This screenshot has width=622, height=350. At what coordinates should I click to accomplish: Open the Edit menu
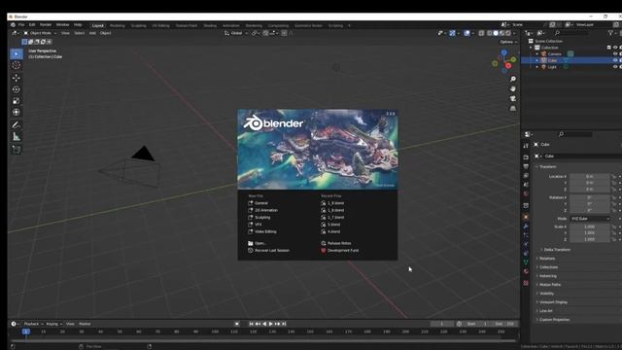point(32,25)
